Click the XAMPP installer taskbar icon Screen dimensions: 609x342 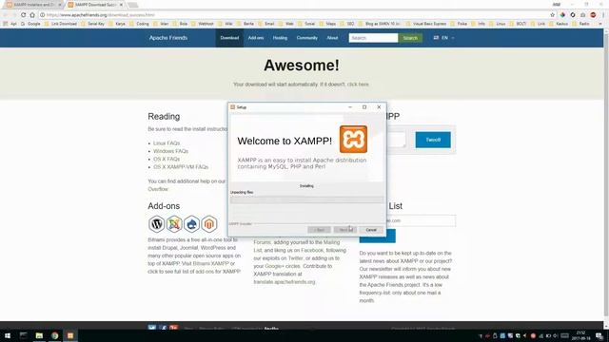[70, 335]
